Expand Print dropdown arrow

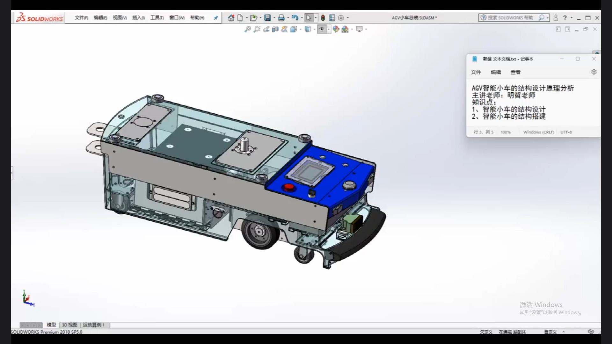pos(288,18)
